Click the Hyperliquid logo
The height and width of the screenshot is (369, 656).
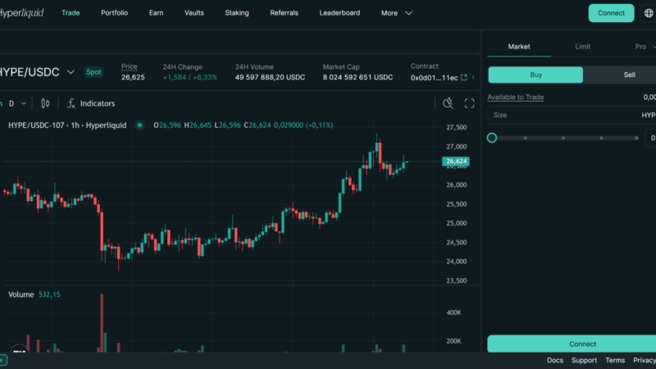21,13
